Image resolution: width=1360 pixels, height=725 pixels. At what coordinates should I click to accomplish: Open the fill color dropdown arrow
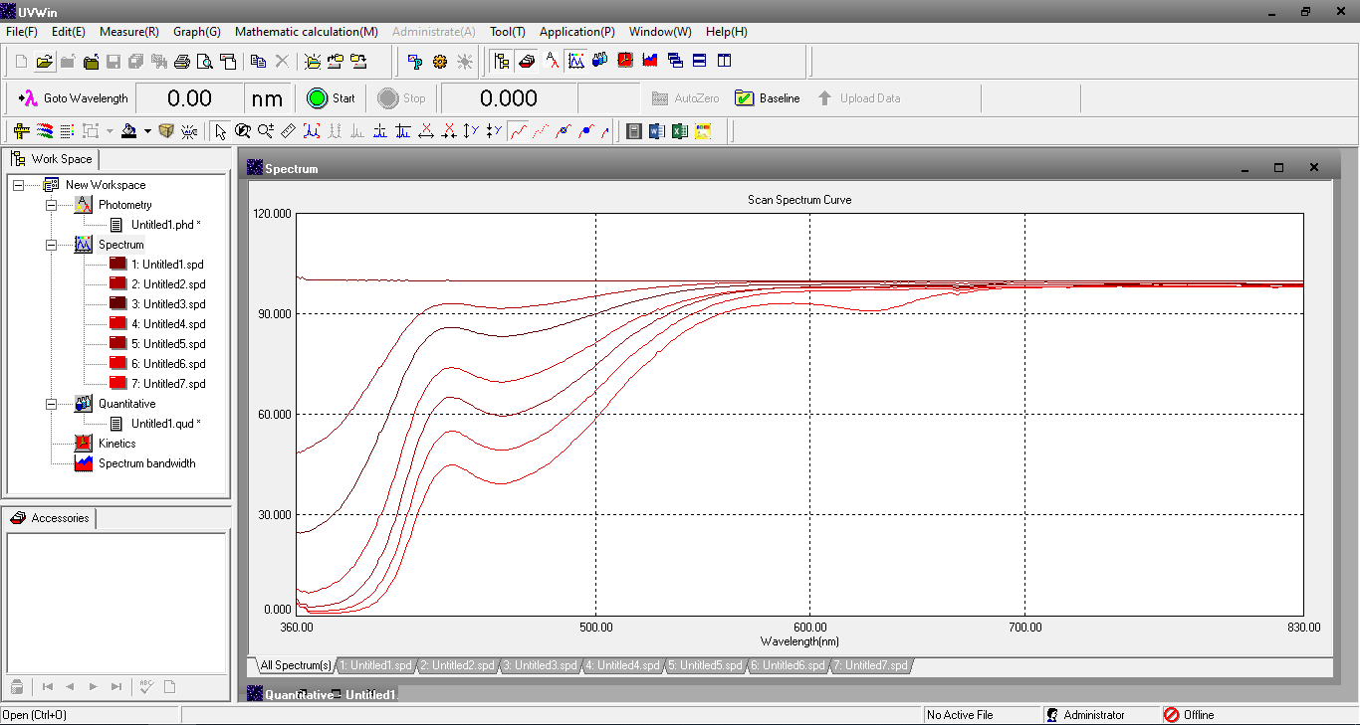(147, 131)
